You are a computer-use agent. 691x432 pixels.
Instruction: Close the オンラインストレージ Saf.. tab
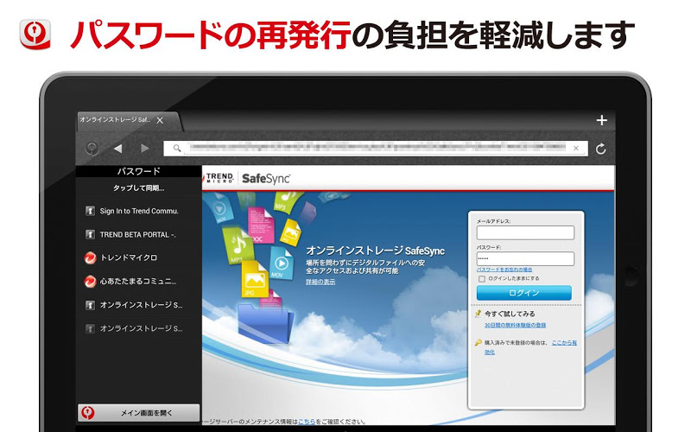tap(160, 120)
